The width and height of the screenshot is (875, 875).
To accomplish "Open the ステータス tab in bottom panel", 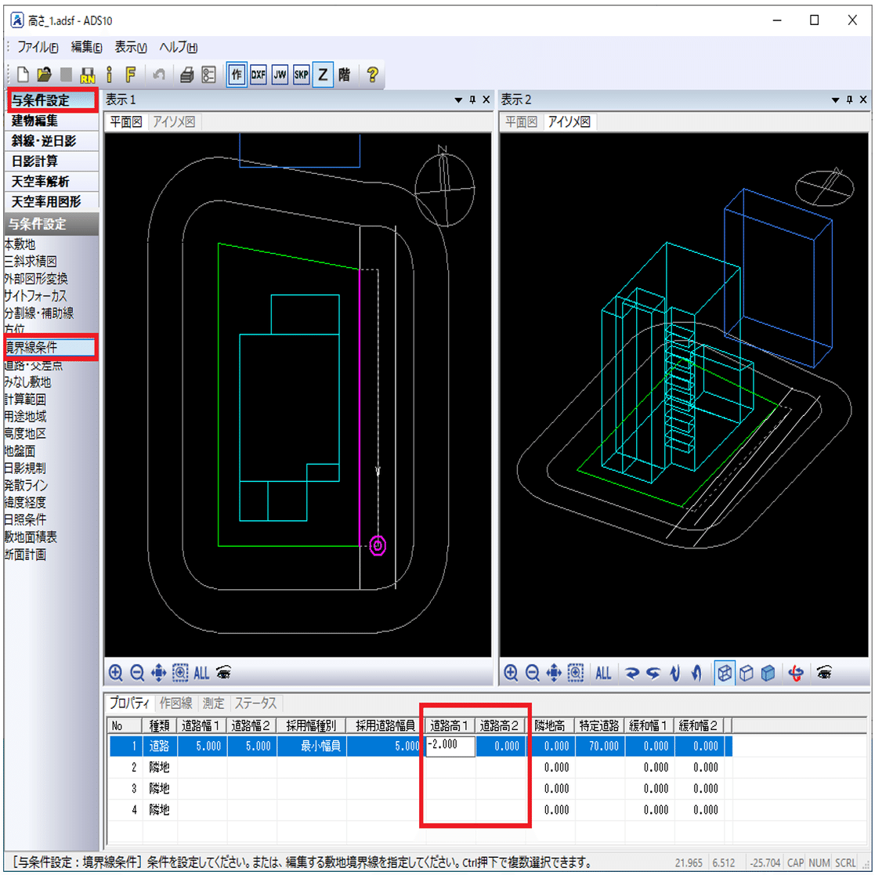I will (255, 703).
